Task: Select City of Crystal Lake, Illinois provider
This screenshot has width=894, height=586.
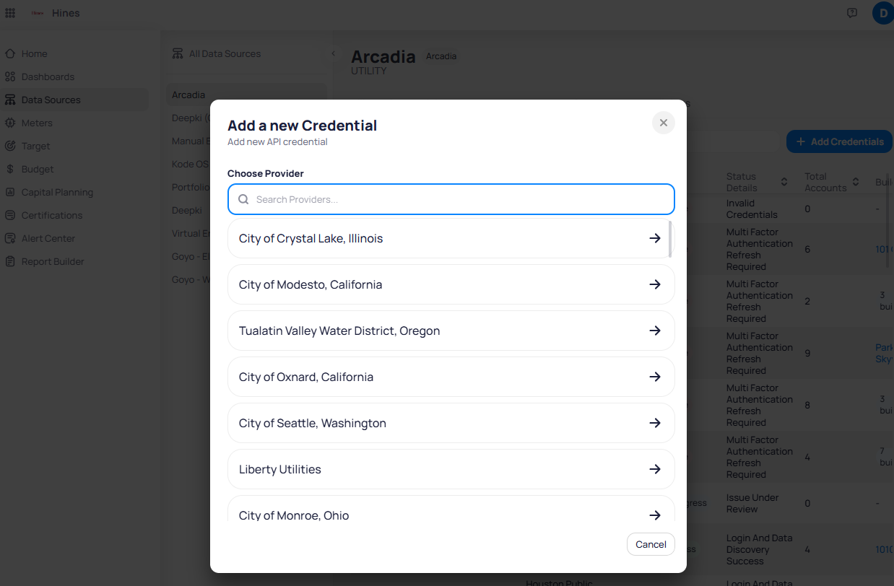Action: [451, 238]
